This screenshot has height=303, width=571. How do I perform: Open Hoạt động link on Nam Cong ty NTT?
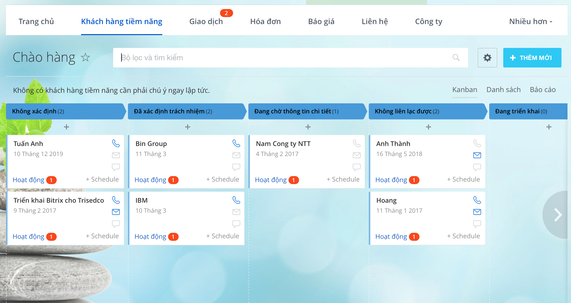(271, 180)
